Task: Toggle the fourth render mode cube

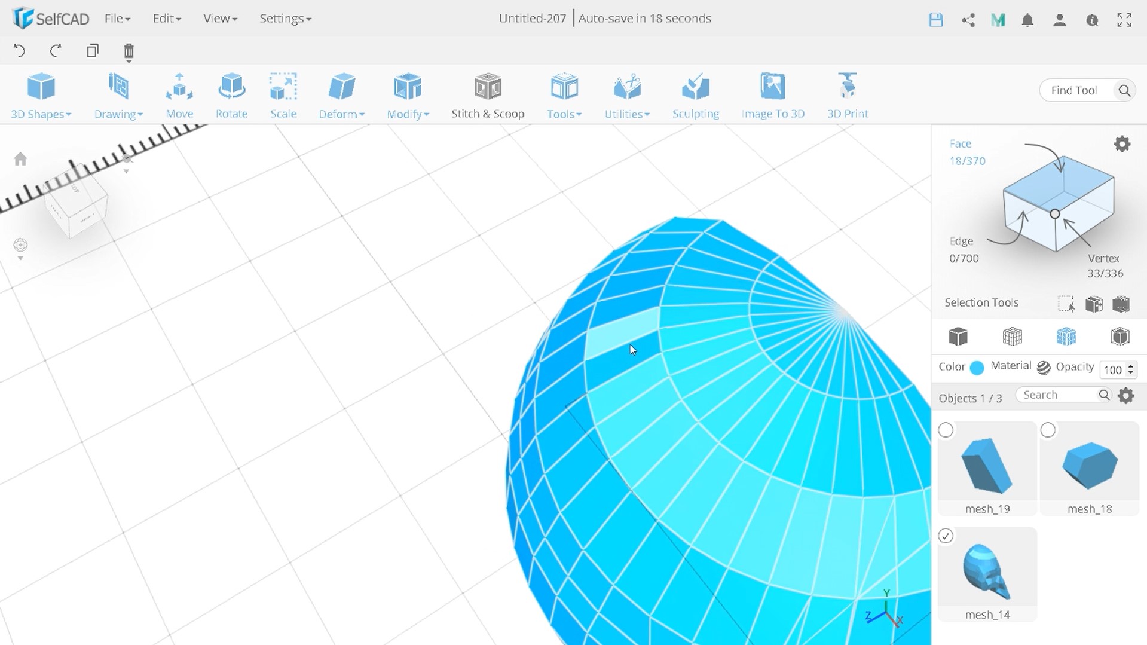Action: [1120, 337]
